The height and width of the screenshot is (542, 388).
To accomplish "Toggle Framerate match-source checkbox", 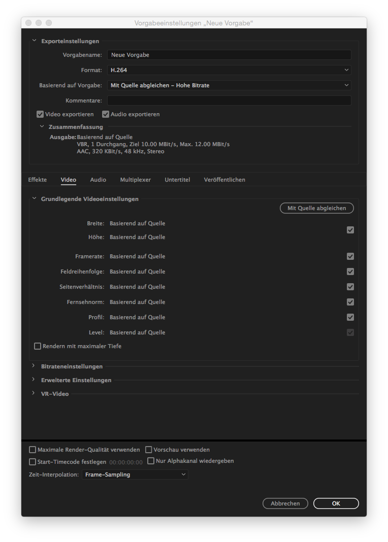I will click(x=350, y=256).
